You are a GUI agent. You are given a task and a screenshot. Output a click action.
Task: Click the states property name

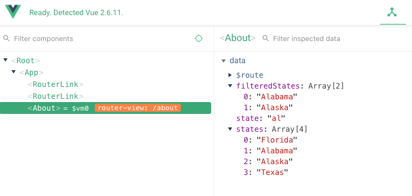(x=250, y=129)
